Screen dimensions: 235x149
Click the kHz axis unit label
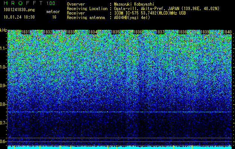click(x=3, y=30)
